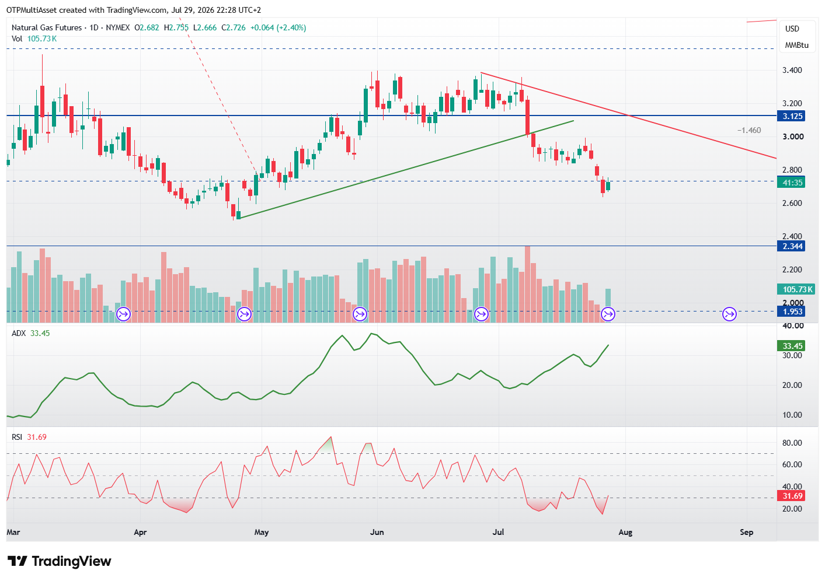Click the green 33.45 ADX axis label
This screenshot has width=825, height=581.
tap(792, 346)
